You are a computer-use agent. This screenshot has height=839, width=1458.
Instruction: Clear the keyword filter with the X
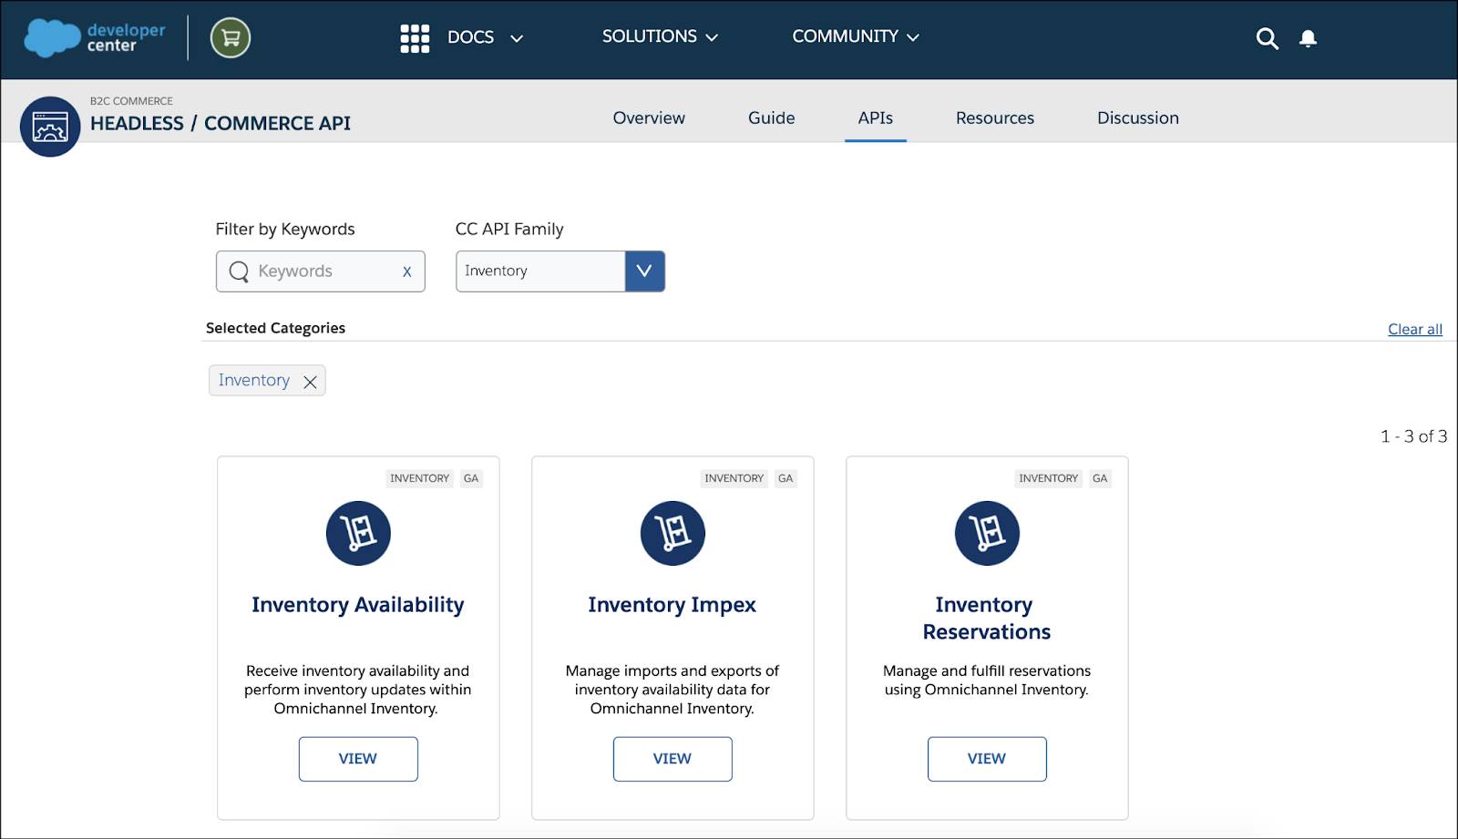pyautogui.click(x=407, y=271)
